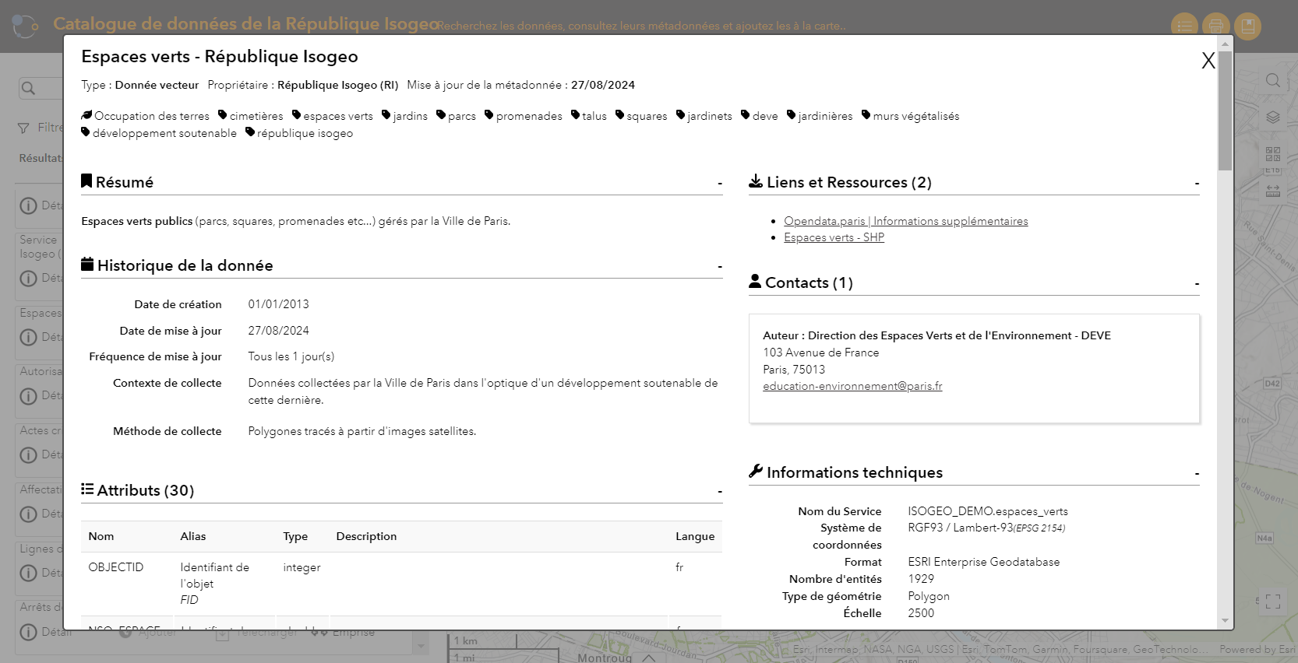
Task: Open the basemap gallery icon
Action: point(1273,154)
